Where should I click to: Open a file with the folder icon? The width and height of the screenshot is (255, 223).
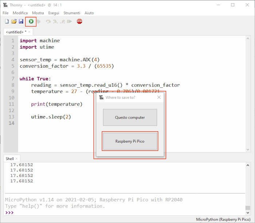14,21
